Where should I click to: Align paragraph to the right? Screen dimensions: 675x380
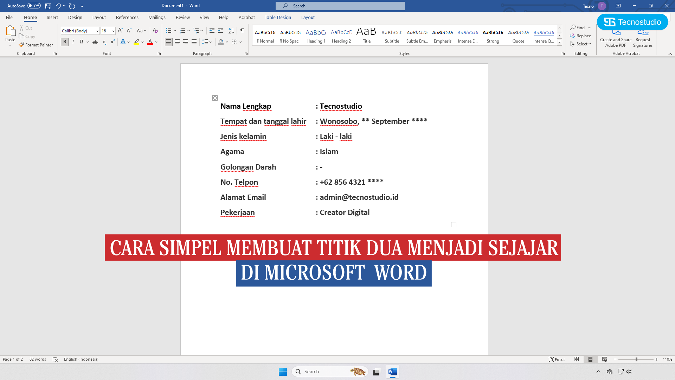186,42
